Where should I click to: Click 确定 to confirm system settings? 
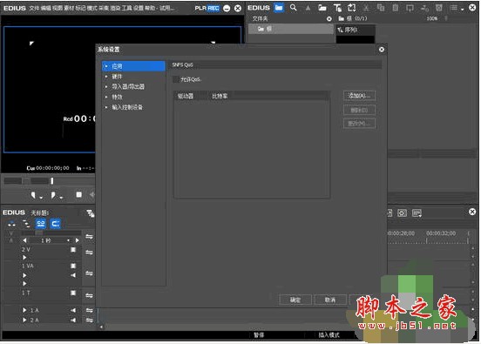[x=295, y=300]
